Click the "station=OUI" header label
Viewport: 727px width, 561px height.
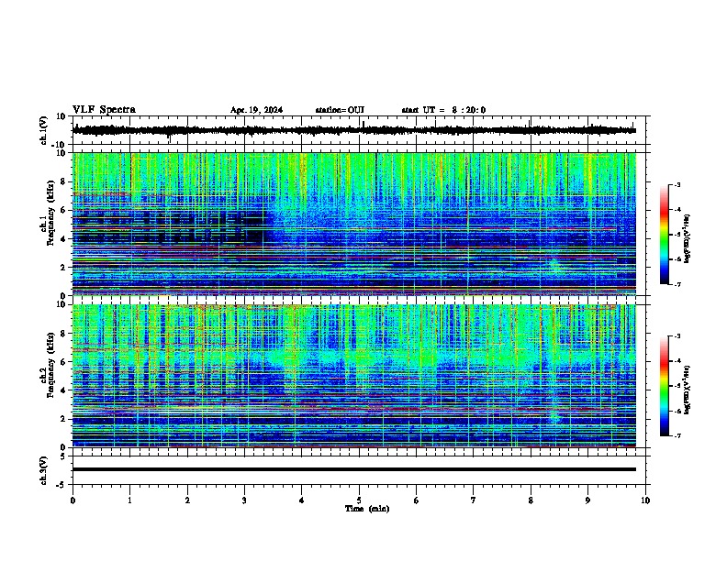(340, 110)
